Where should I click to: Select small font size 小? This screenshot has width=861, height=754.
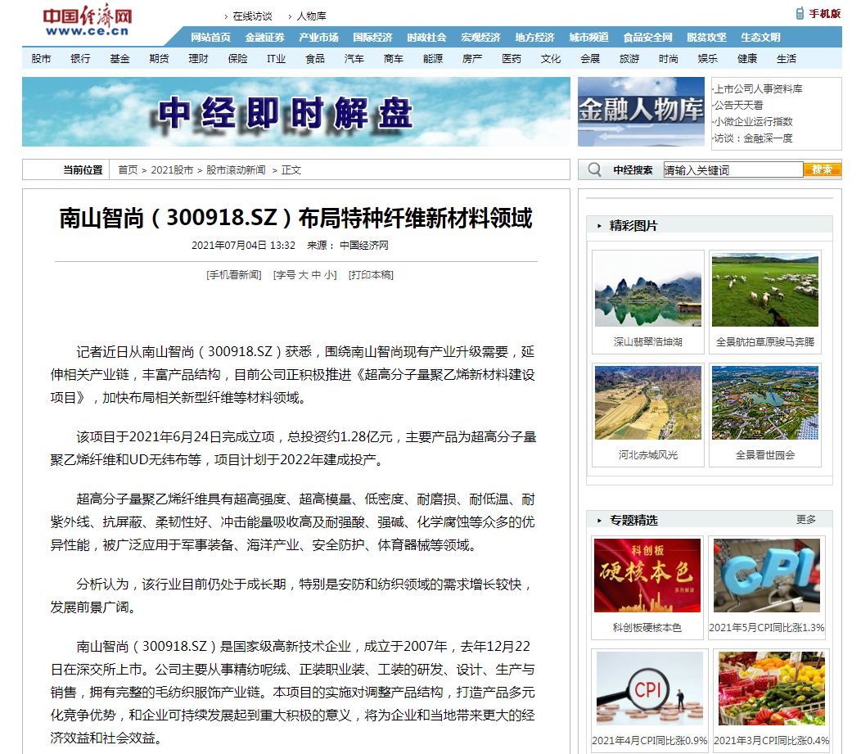click(x=329, y=275)
